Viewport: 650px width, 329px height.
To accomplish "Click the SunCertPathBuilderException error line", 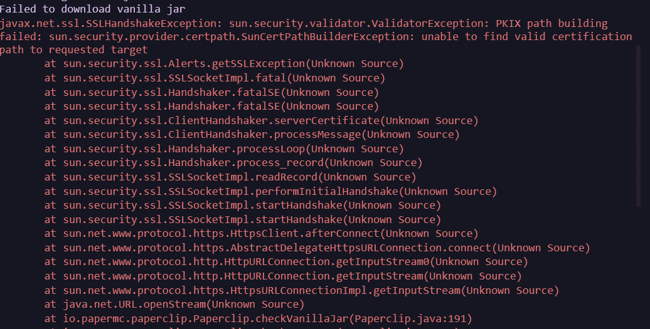I will tap(316, 36).
